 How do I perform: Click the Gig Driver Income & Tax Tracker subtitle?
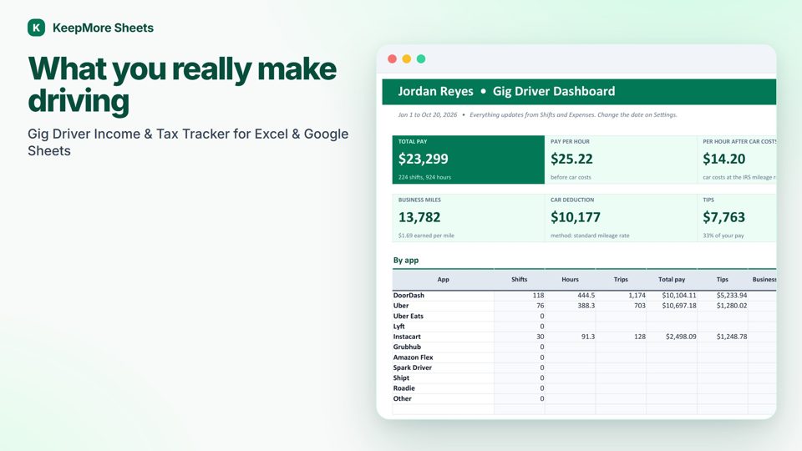[188, 142]
